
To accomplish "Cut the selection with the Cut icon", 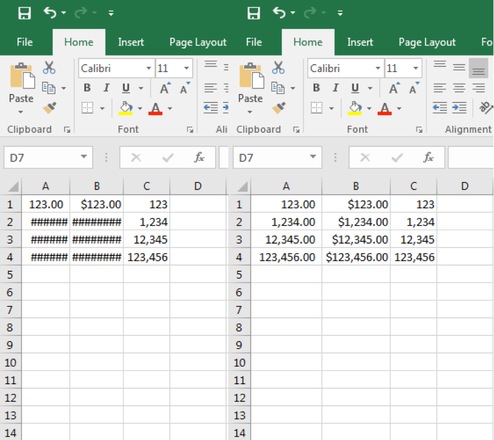I will click(49, 67).
